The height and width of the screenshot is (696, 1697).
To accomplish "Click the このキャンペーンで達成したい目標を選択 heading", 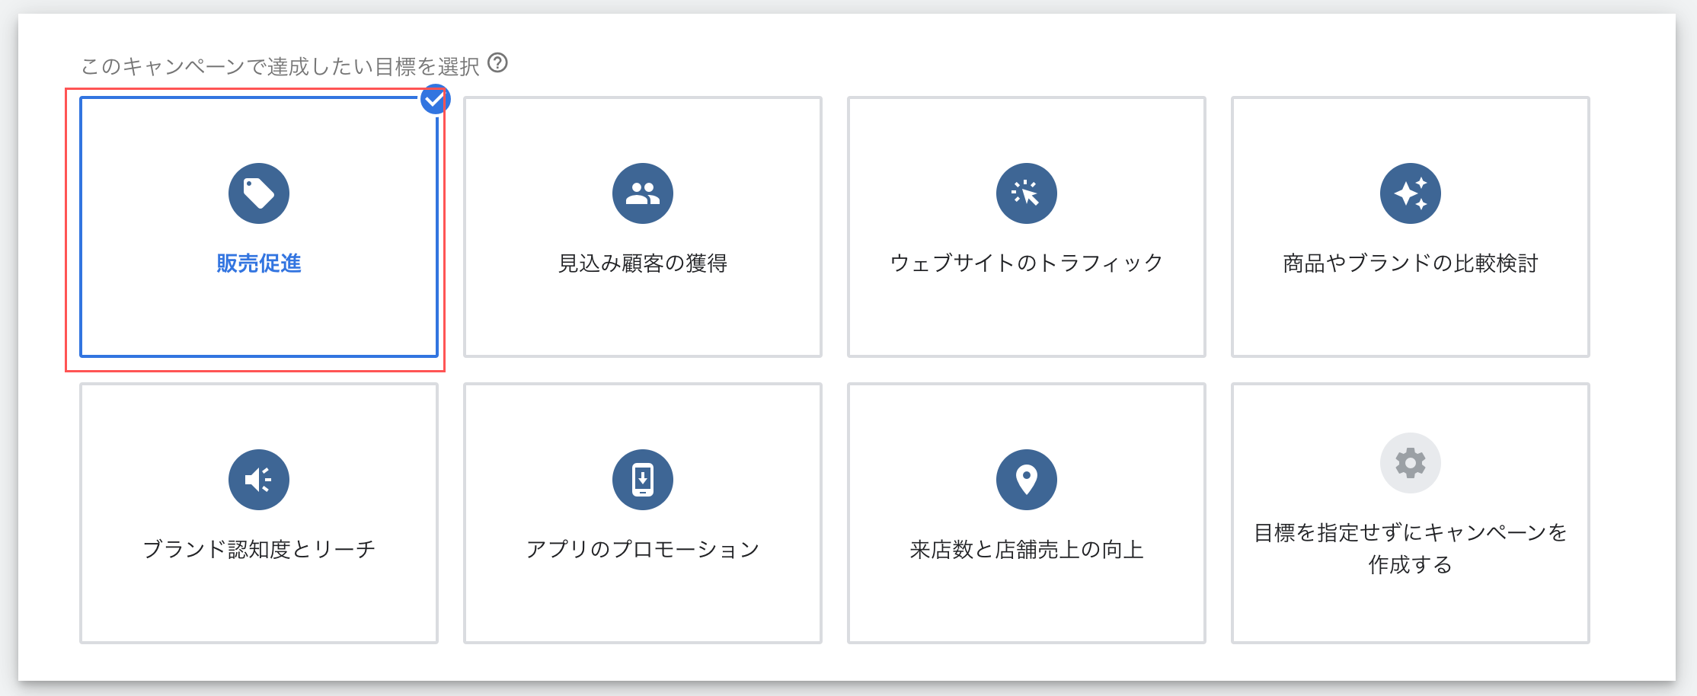I will click(x=280, y=67).
